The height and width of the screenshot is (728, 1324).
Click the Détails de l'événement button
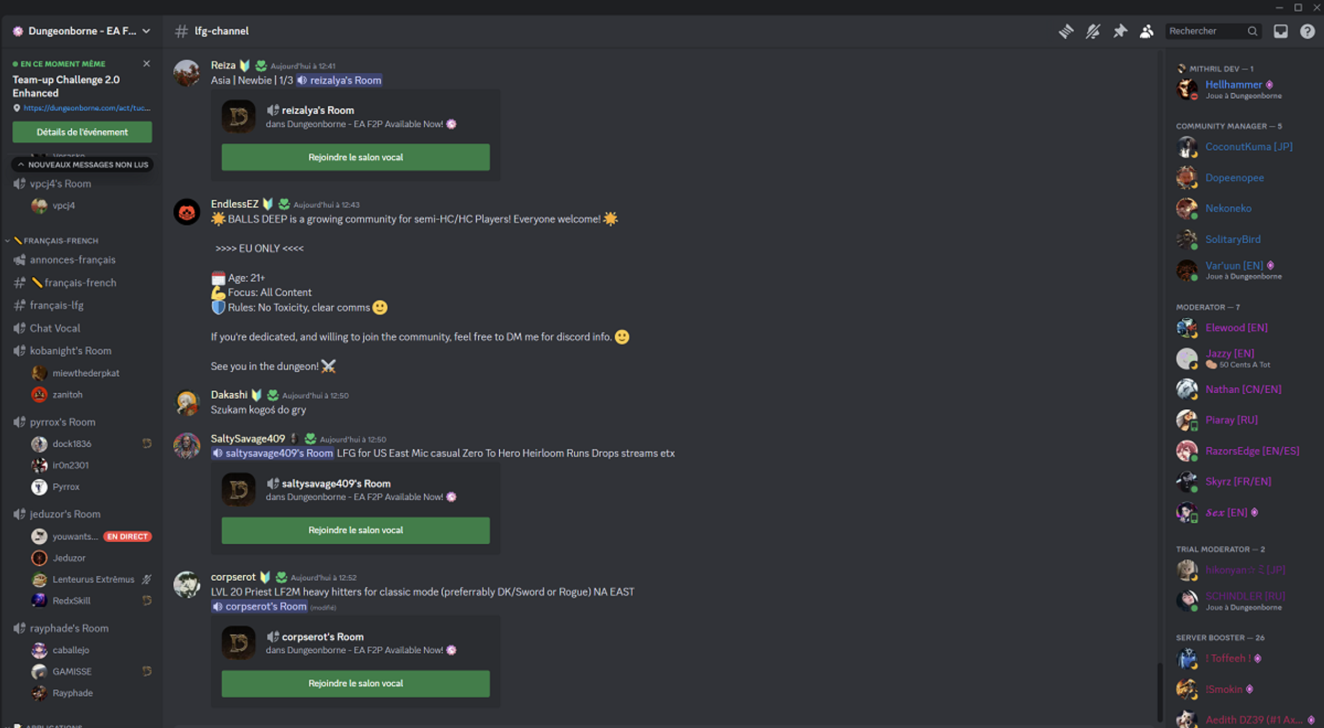[x=81, y=132]
